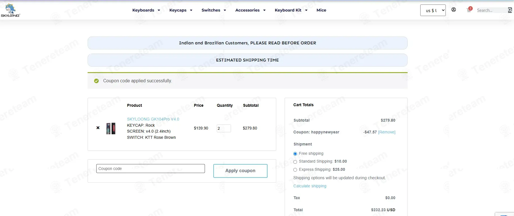Open the Calculate shipping link

coord(310,186)
